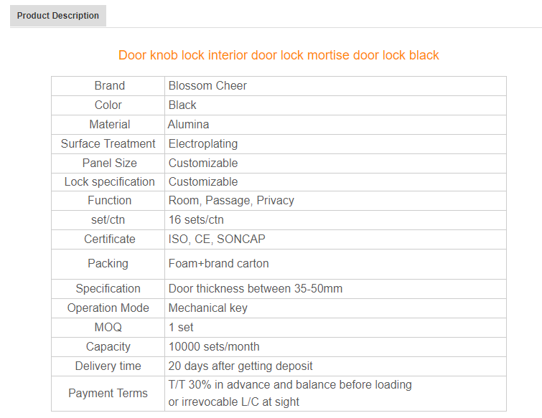
Task: Select the Brand label cell
Action: 109,86
